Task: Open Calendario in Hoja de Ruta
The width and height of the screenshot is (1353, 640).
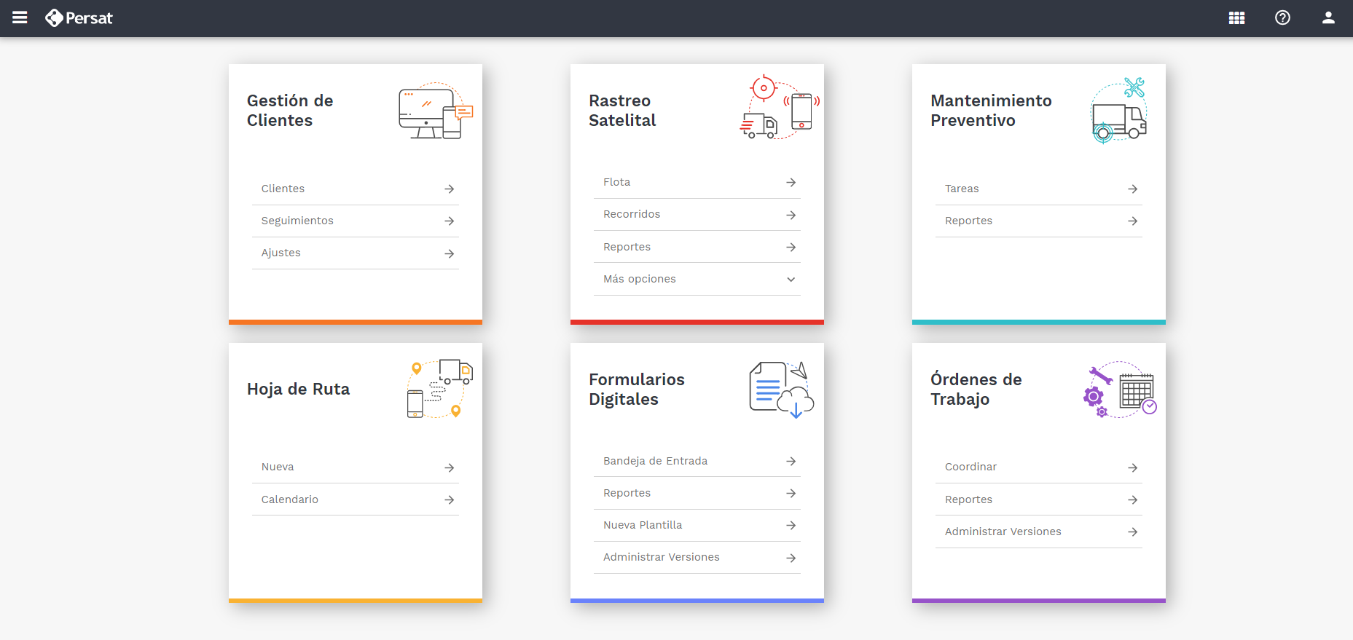Action: (x=356, y=499)
